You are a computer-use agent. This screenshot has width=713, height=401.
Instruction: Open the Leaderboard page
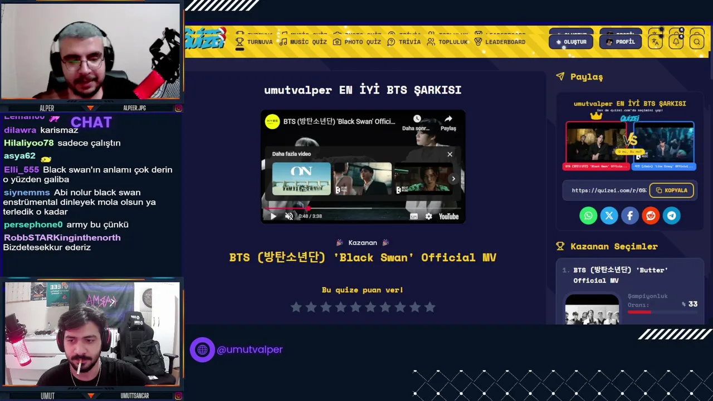point(500,42)
